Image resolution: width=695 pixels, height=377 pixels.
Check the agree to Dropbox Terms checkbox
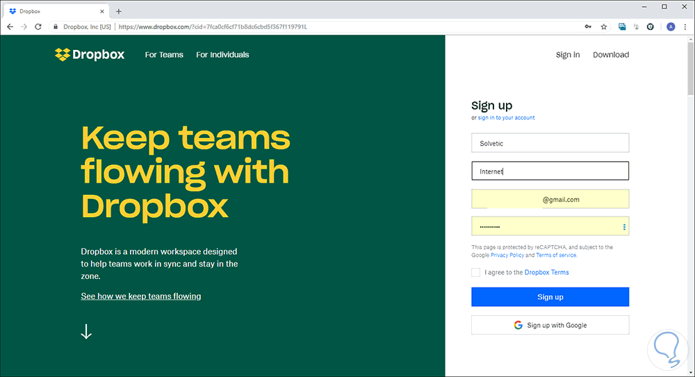coord(475,272)
